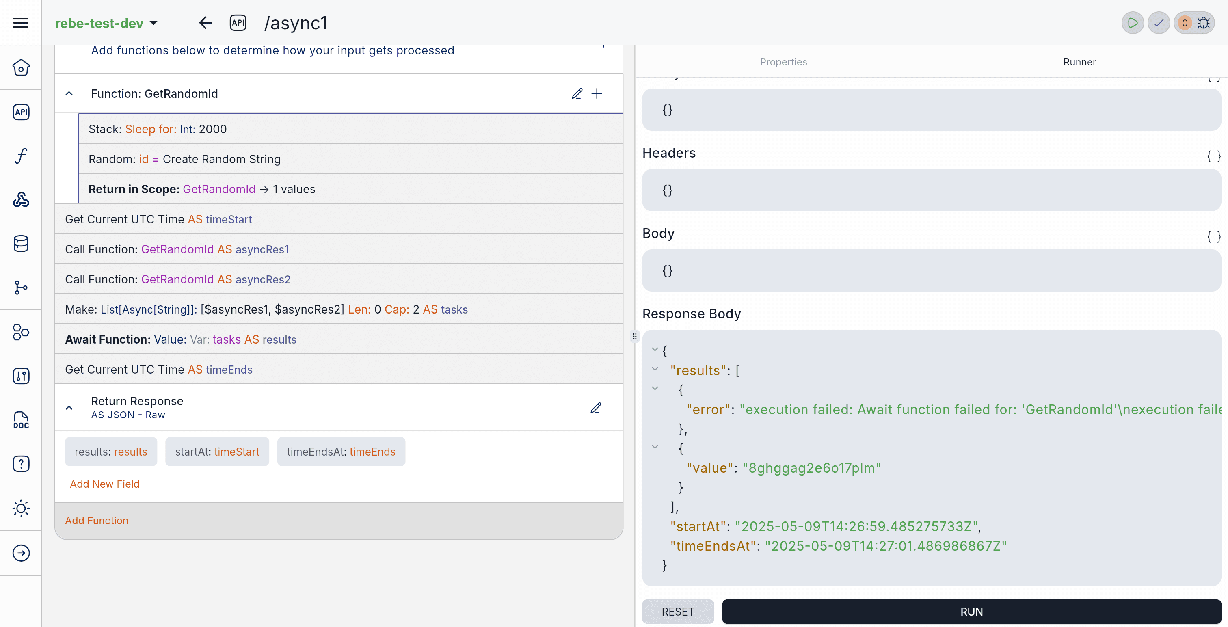
Task: Click the startAt timestamp in response
Action: pos(856,526)
